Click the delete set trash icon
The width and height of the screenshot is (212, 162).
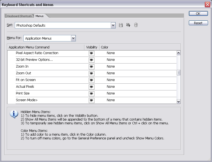click(136, 25)
